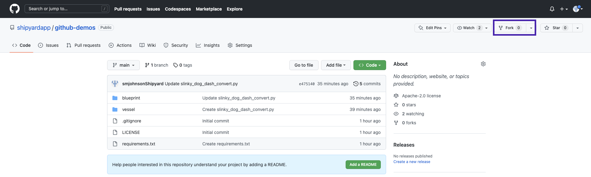Click the requirements.txt file icon

tap(115, 144)
